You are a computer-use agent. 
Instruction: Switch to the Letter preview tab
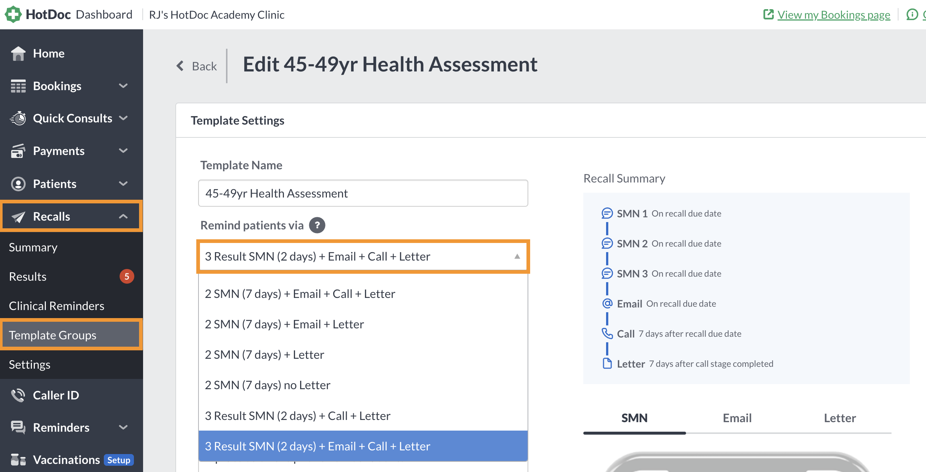[x=840, y=418]
